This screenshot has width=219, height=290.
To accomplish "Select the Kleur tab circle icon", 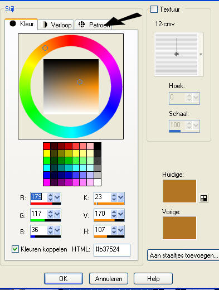I will tap(13, 23).
